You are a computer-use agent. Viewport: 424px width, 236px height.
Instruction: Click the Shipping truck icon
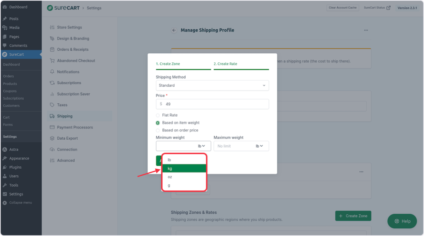point(52,116)
